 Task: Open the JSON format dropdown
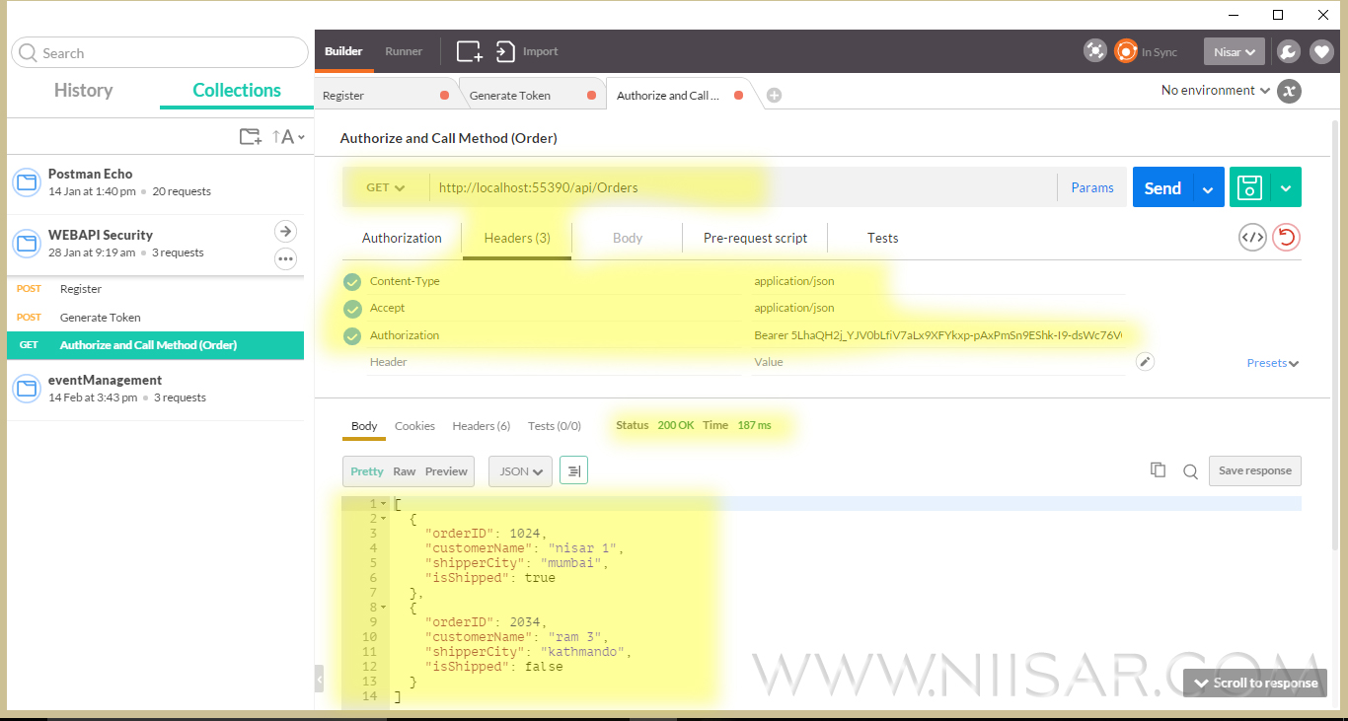click(521, 471)
